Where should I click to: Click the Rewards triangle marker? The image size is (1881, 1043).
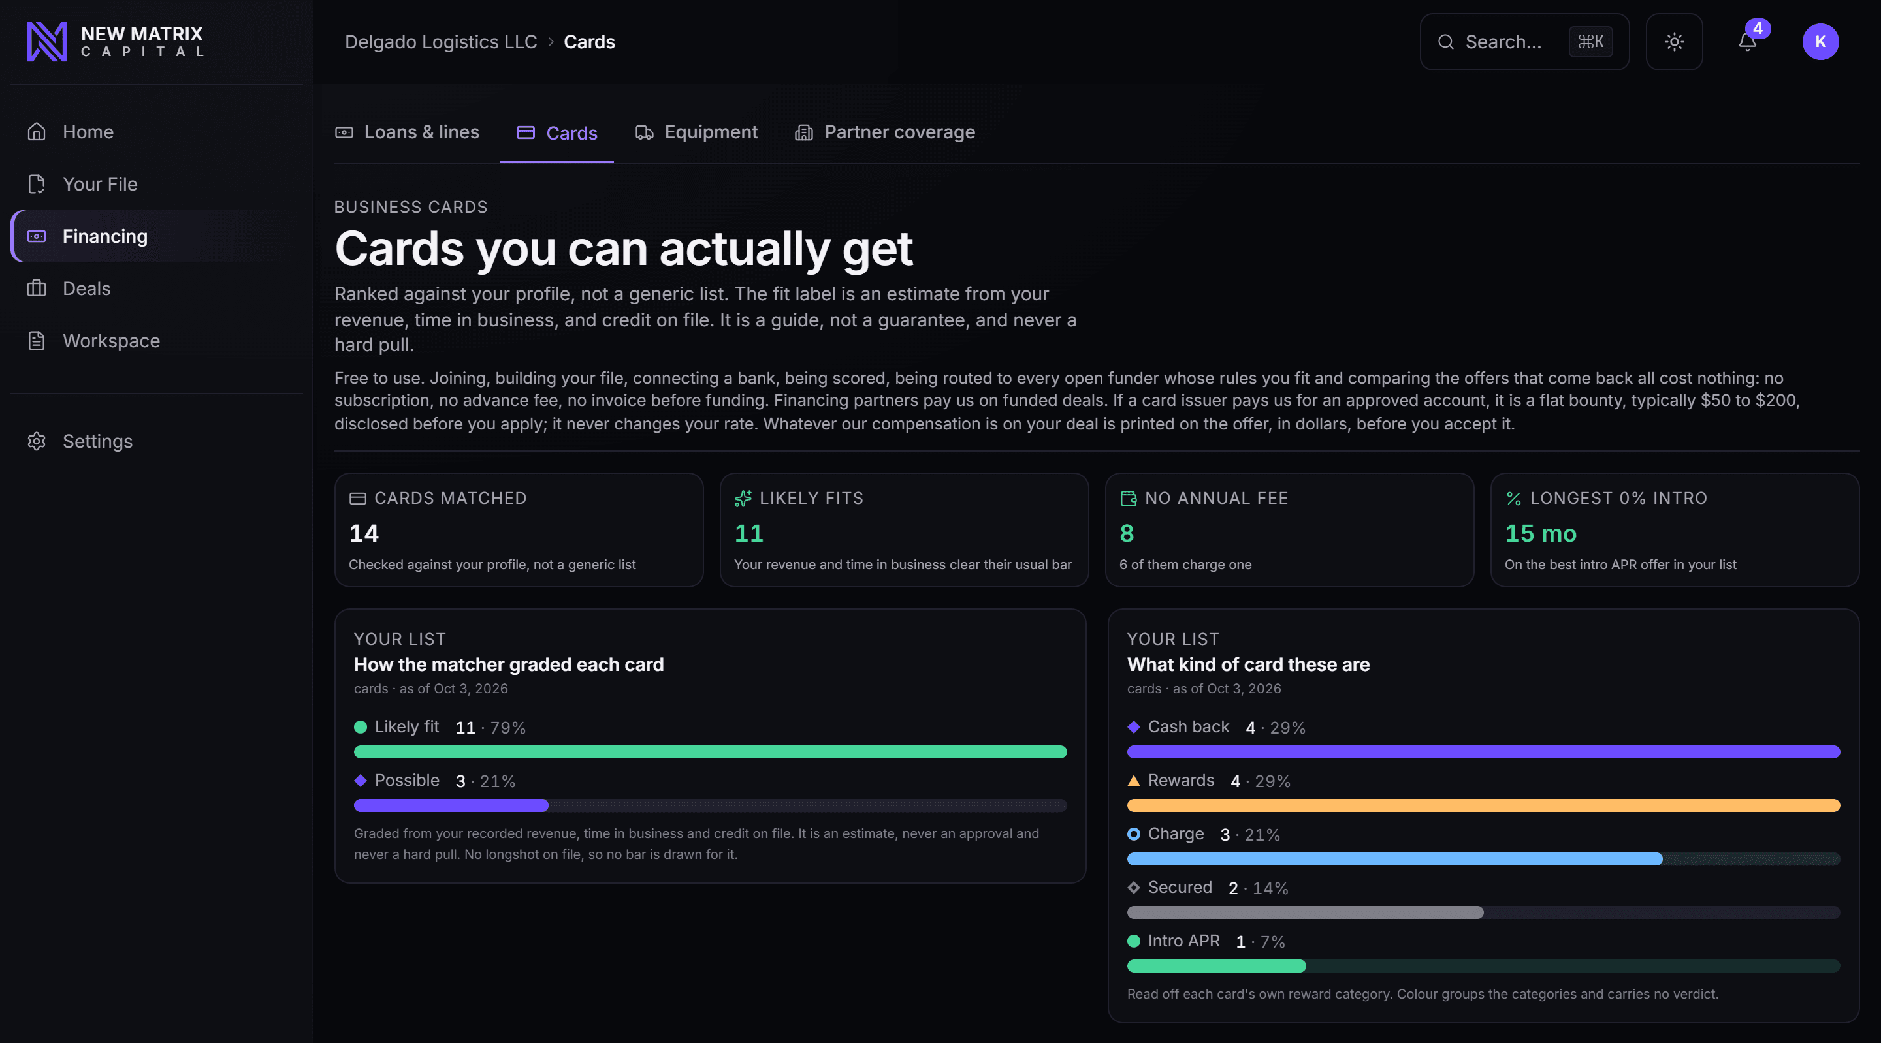pos(1133,780)
